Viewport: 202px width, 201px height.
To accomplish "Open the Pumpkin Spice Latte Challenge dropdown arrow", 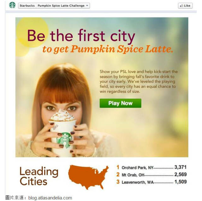I will (x=87, y=6).
